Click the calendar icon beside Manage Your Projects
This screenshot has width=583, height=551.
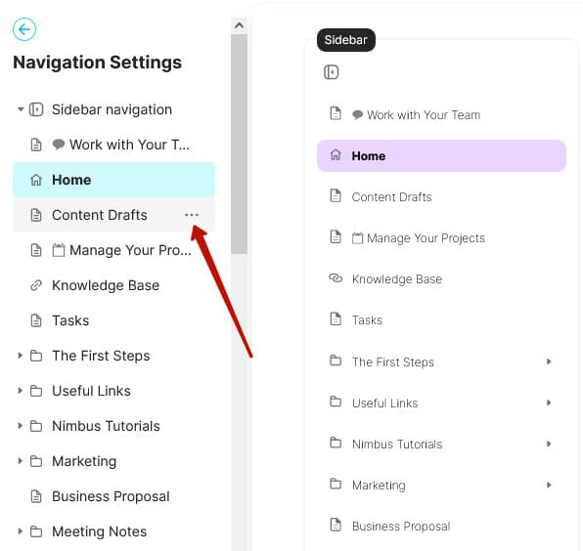coord(59,250)
